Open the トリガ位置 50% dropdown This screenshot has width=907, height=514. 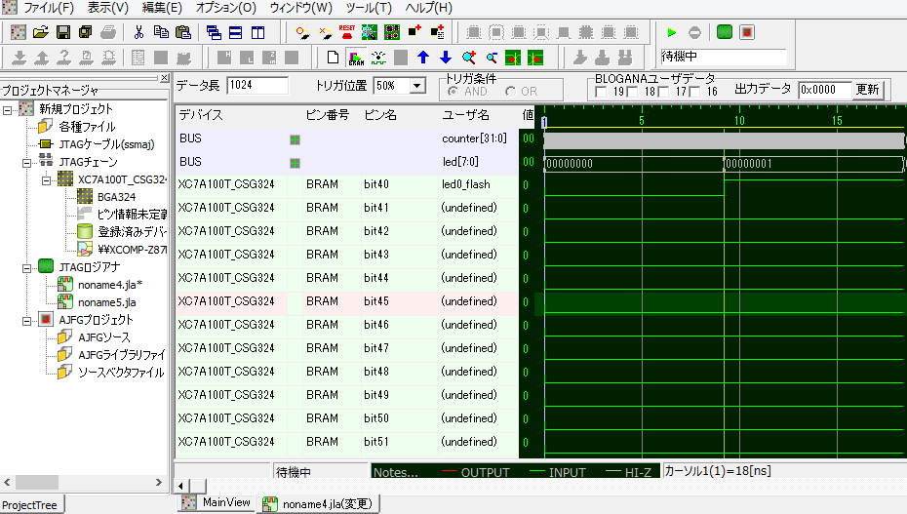[x=417, y=86]
